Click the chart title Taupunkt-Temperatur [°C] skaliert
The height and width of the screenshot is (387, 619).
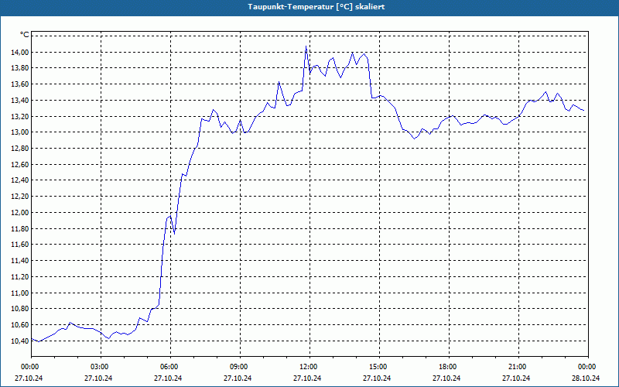tap(316, 7)
